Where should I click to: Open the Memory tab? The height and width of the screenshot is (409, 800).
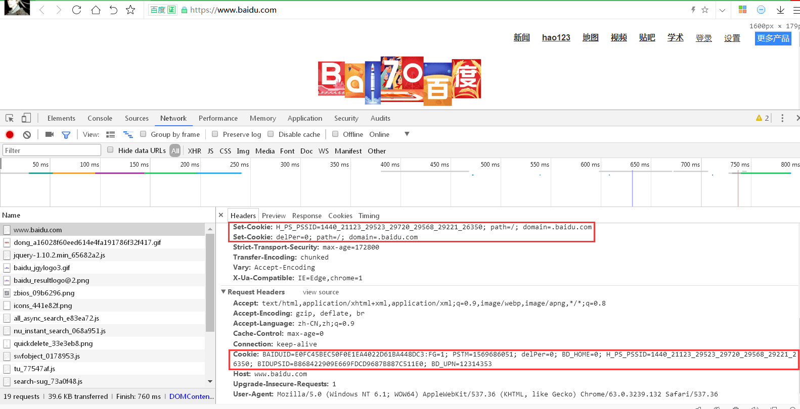point(263,118)
